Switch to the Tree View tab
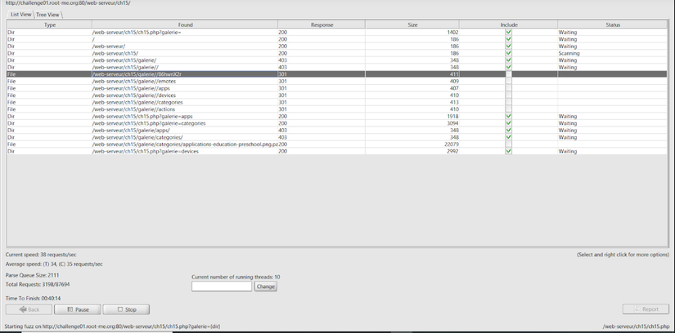The image size is (675, 333). [47, 15]
